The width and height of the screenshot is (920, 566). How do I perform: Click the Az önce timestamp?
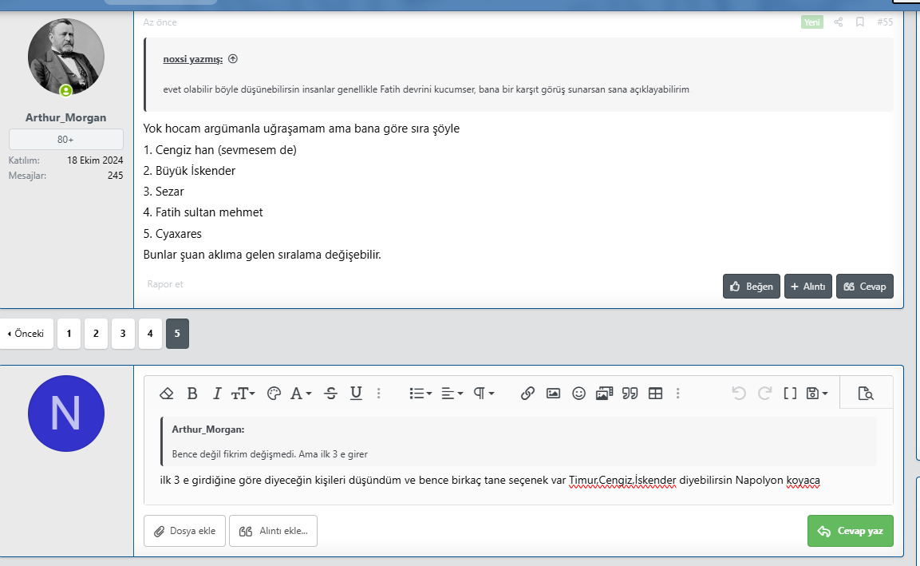160,22
